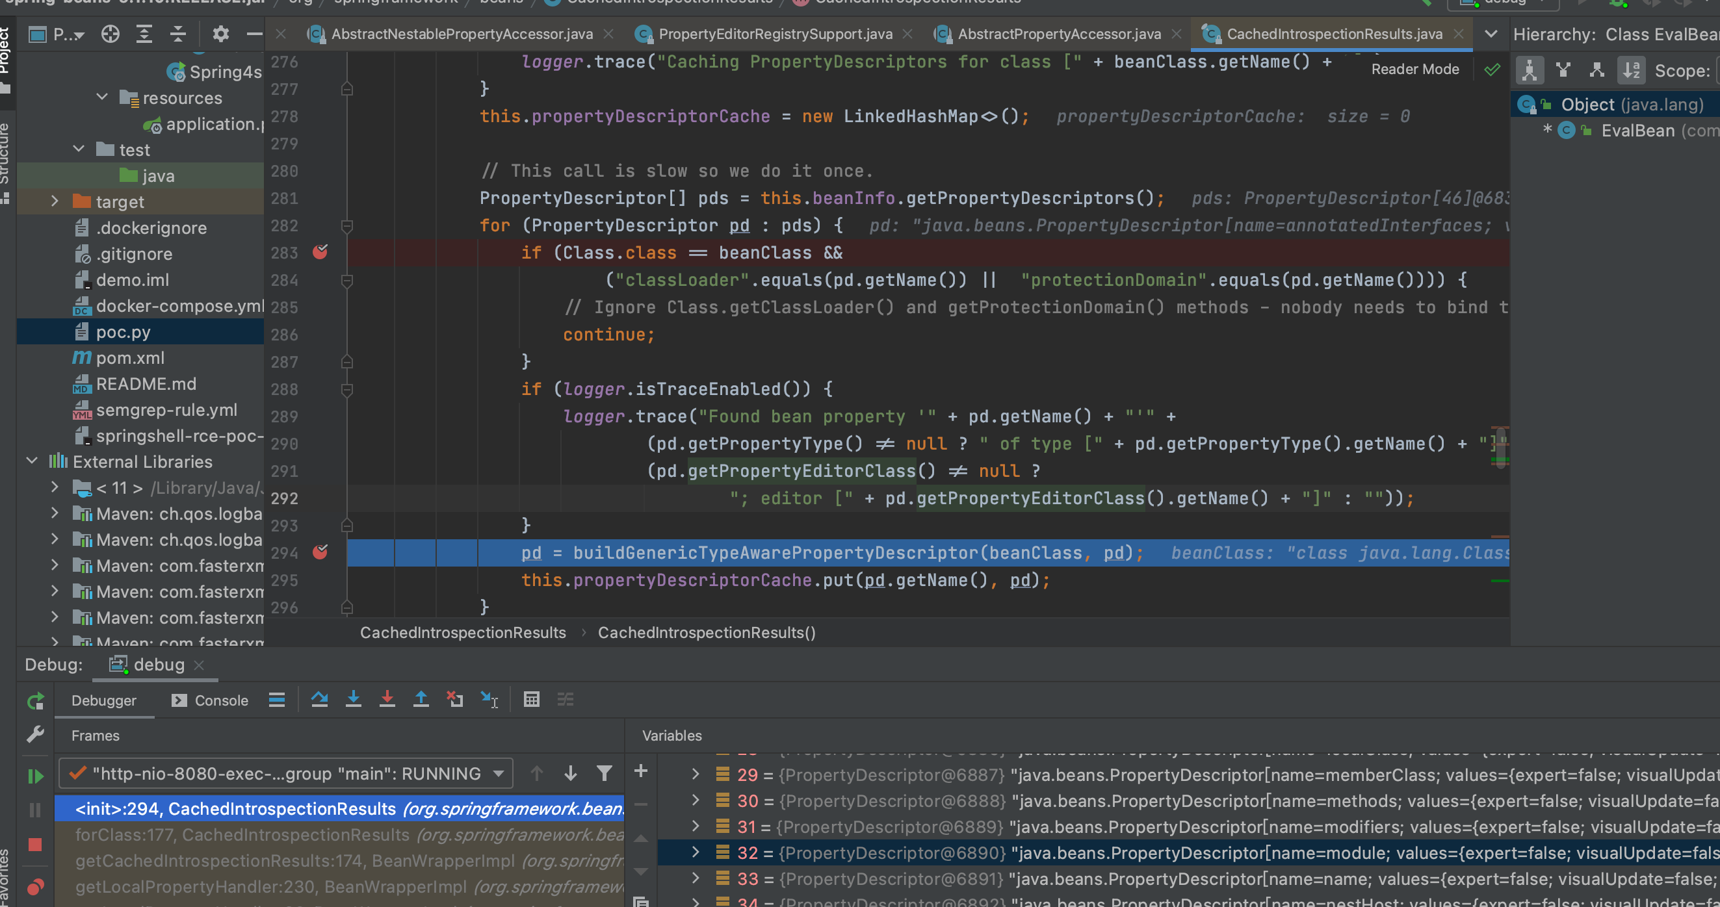
Task: Select previous frame up arrow
Action: (x=537, y=774)
